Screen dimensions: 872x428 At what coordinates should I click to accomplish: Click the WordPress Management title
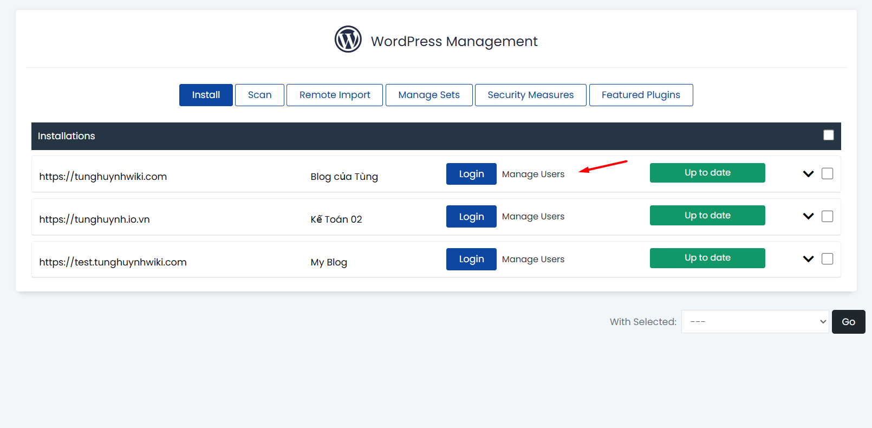point(454,41)
